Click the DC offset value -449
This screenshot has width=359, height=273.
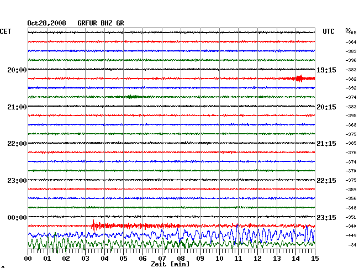pyautogui.click(x=351, y=235)
